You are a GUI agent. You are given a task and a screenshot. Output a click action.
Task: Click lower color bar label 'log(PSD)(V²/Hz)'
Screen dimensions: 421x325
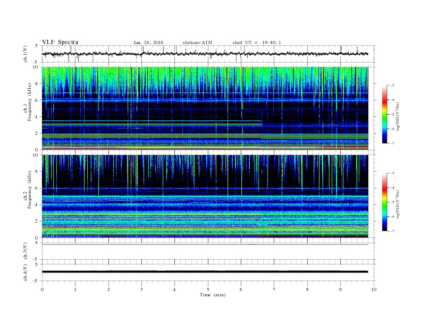pyautogui.click(x=398, y=204)
